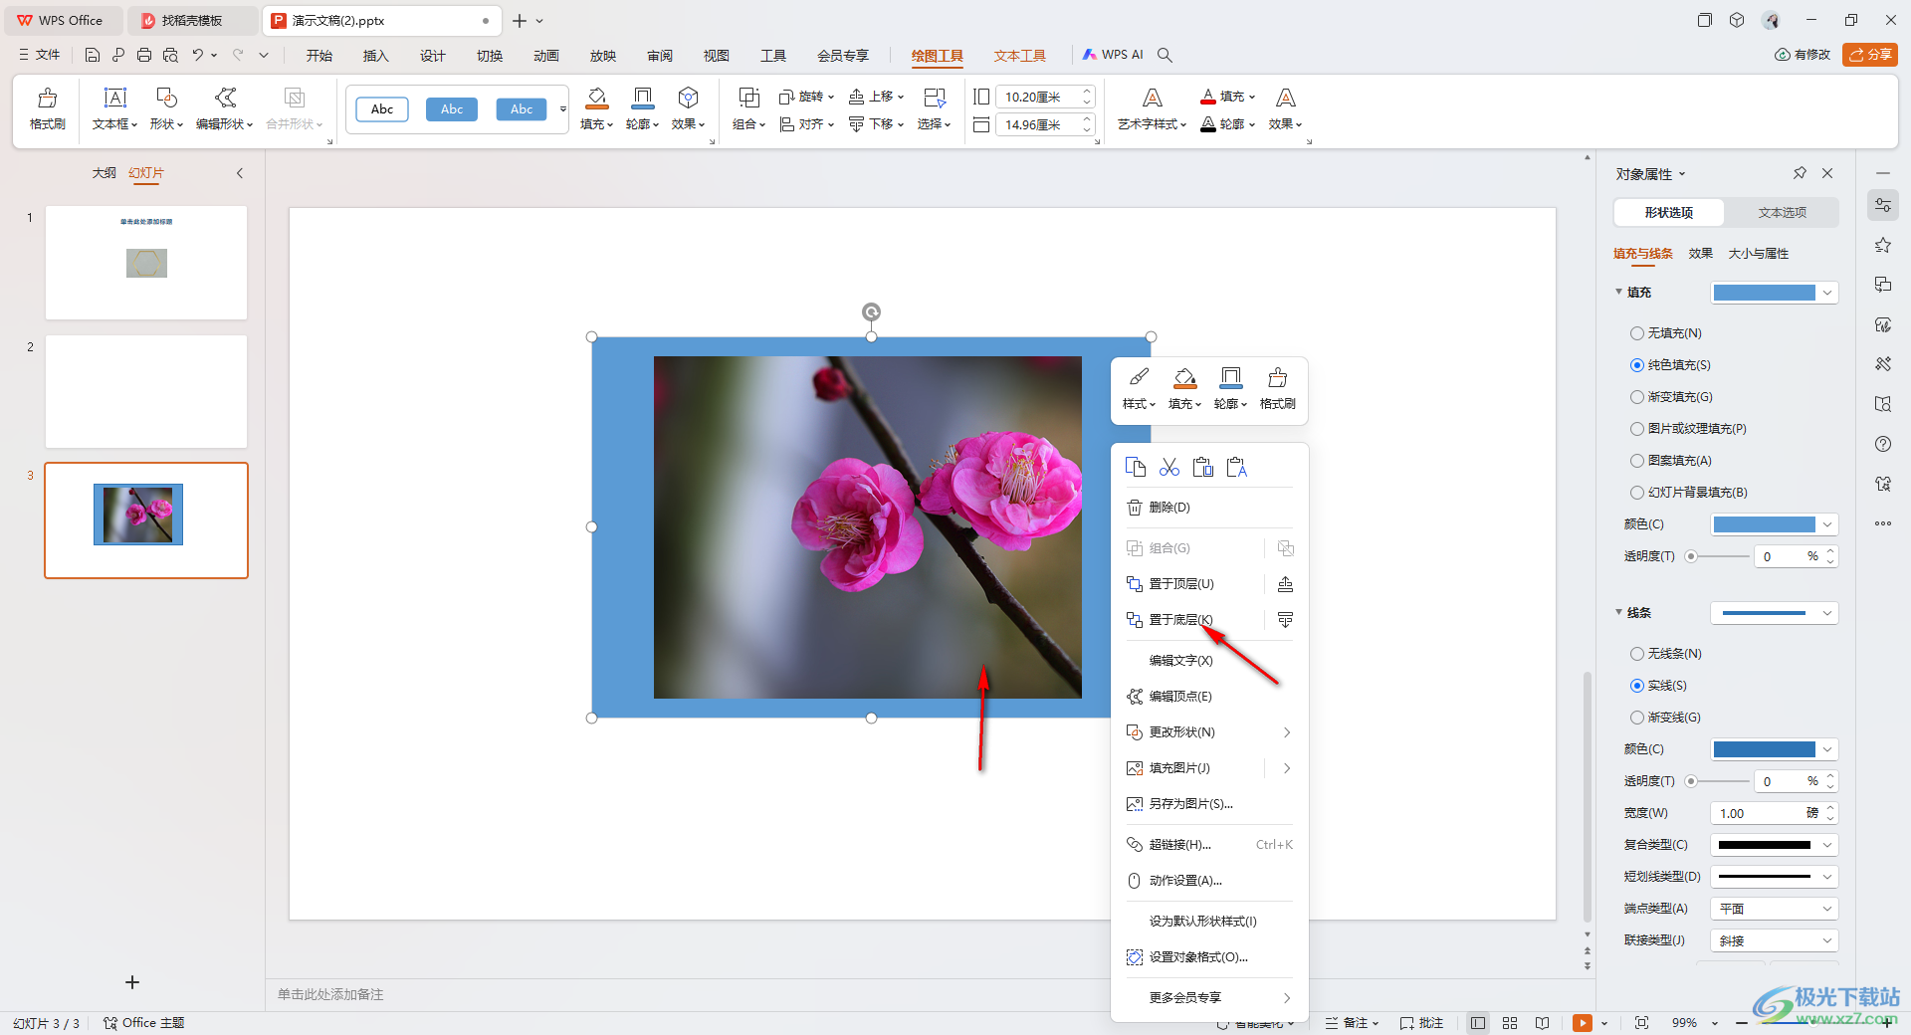Viewport: 1911px width, 1035px height.
Task: Open WordArt styles tool
Action: click(x=1152, y=108)
